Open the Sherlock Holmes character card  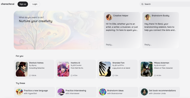34,69
